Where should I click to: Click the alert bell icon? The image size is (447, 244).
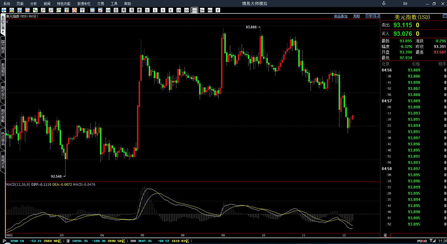click(74, 10)
